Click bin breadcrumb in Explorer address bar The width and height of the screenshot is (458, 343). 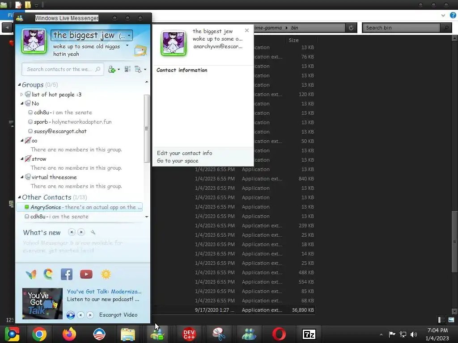coord(294,28)
